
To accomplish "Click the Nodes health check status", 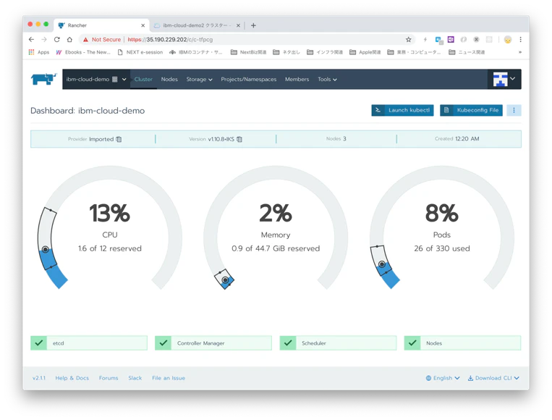I will pos(412,343).
